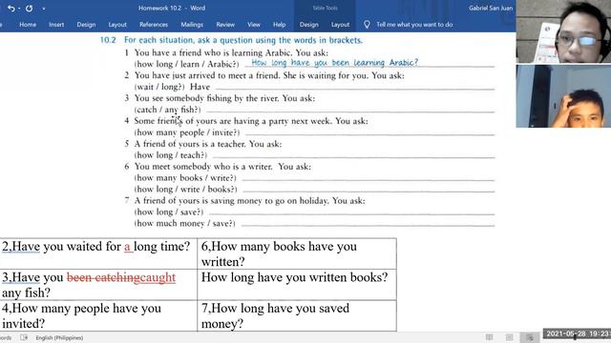Open the References ribbon tab
This screenshot has height=343, width=611.
pos(154,25)
